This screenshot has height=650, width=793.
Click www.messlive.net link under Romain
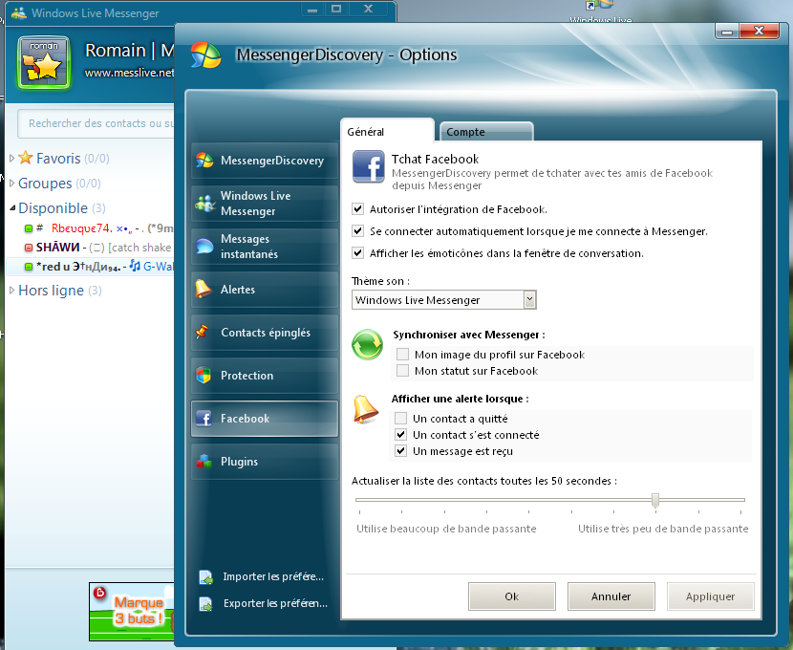130,73
